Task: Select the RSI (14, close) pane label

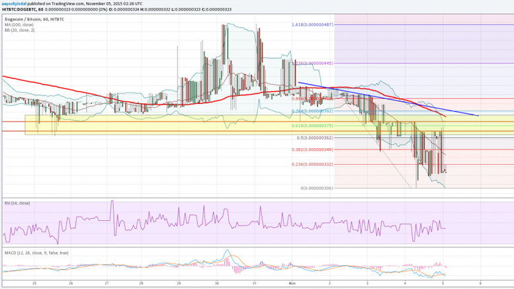Action: point(17,204)
